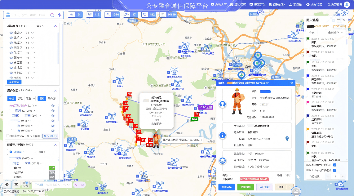Click the location pin beside position coordinates
354x196 pixels.
click(287, 139)
